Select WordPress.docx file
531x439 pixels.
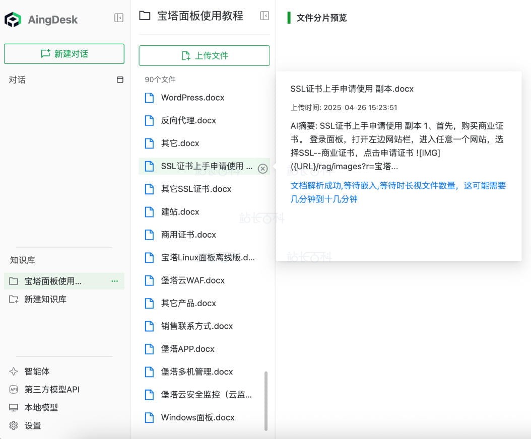[204, 98]
